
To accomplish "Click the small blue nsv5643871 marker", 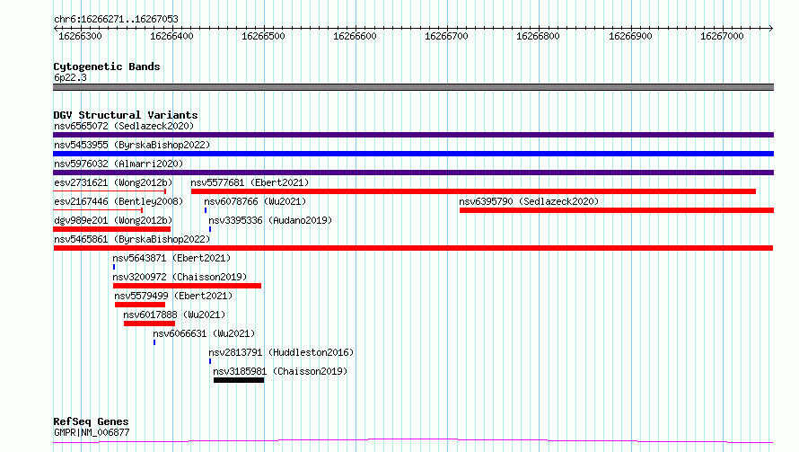I will pos(114,267).
